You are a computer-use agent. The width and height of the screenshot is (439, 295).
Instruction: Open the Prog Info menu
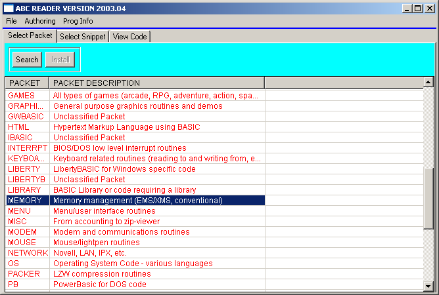pos(78,21)
